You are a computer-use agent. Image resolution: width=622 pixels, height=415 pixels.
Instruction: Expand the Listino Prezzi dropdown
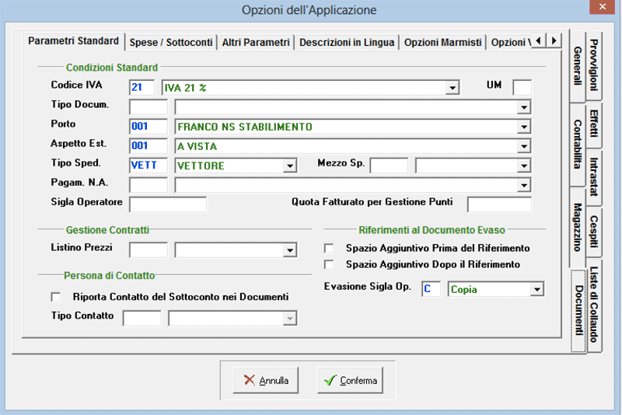pyautogui.click(x=289, y=250)
